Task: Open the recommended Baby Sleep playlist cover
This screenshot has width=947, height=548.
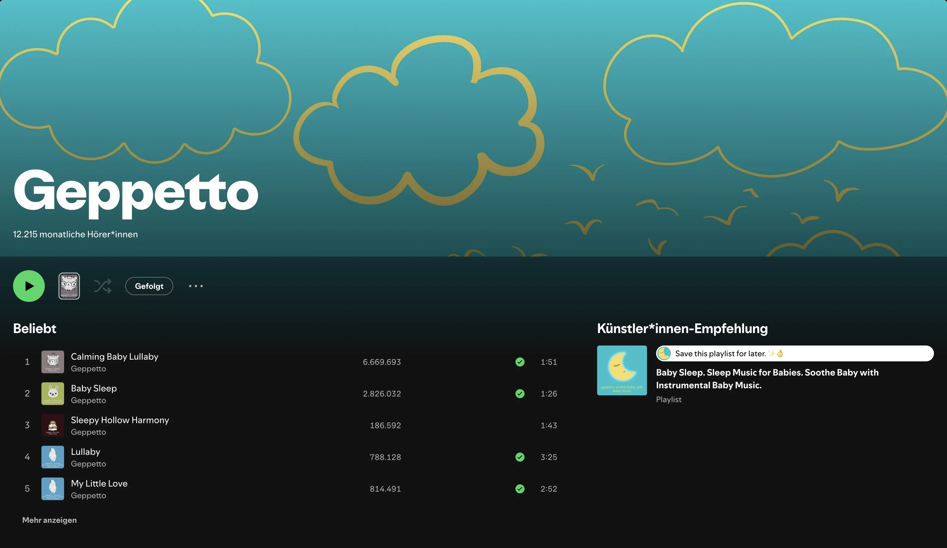Action: click(x=622, y=370)
